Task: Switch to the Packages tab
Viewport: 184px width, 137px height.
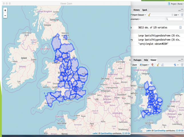Action: coord(137,60)
